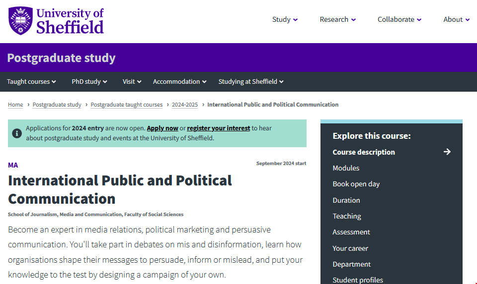Viewport: 477px width, 284px height.
Task: Expand the Studying at Sheffield menu
Action: [251, 82]
